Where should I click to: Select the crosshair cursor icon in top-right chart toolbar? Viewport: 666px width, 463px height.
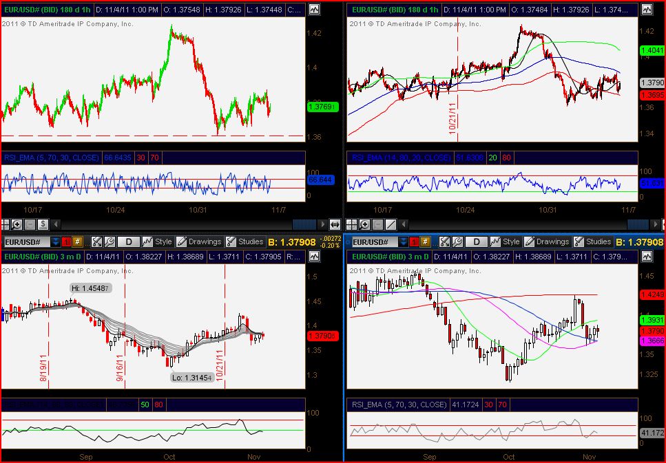[x=352, y=224]
